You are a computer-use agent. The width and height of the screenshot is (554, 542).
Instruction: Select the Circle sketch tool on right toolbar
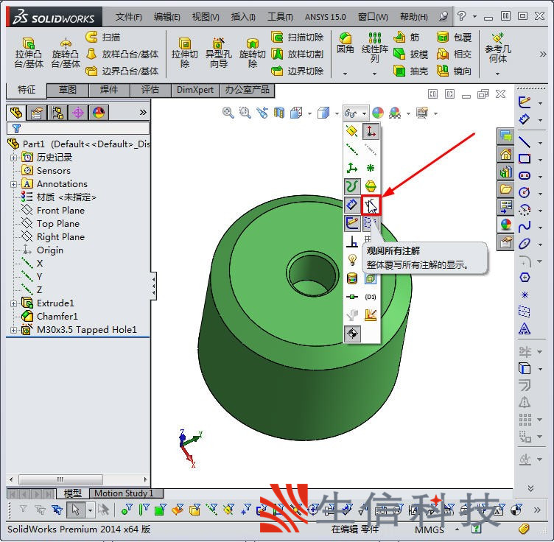(525, 192)
